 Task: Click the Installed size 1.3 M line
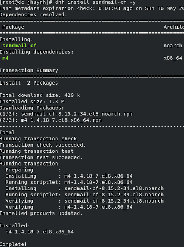32,102
